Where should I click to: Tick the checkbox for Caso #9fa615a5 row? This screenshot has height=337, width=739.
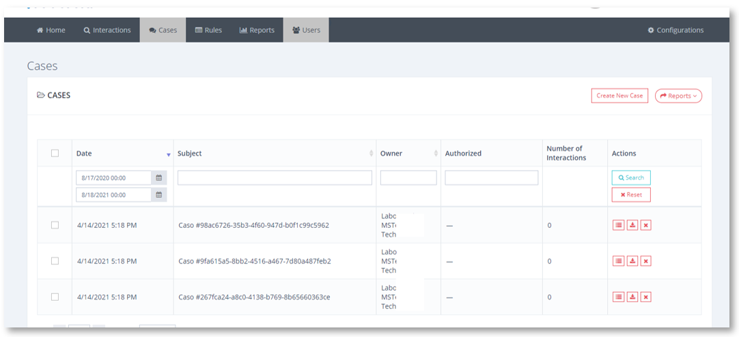tap(55, 261)
